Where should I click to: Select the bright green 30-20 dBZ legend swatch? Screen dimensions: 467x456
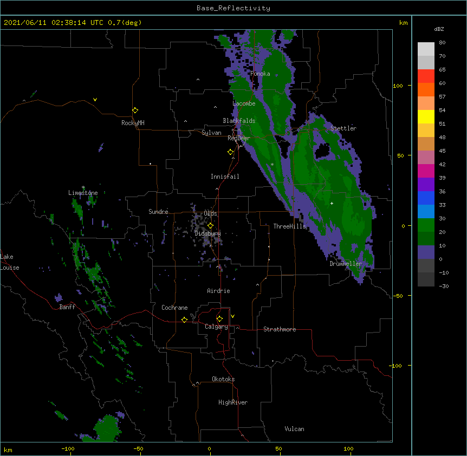point(426,225)
